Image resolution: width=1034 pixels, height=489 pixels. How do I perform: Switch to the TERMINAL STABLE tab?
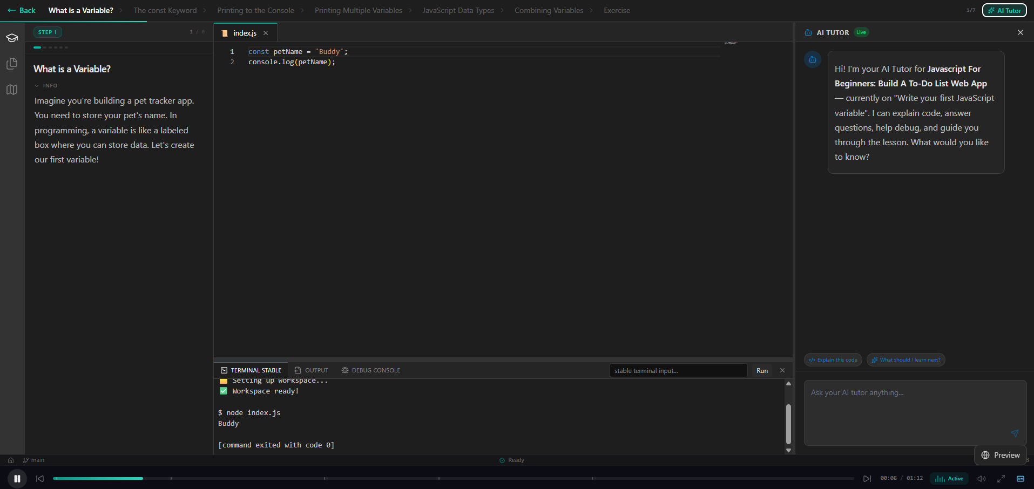point(251,370)
